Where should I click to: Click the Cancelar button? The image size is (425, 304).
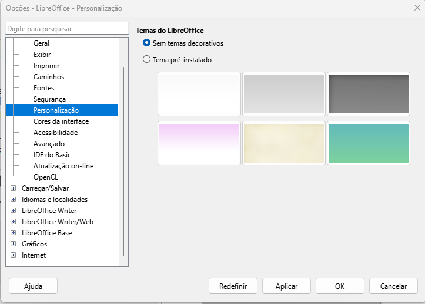[393, 286]
